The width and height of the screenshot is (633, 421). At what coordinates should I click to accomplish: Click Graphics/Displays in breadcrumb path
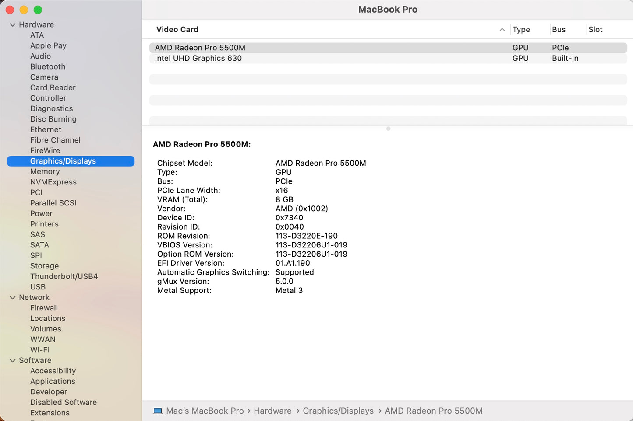(338, 411)
